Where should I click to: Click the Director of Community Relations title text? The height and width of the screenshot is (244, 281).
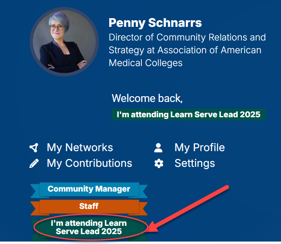187,38
